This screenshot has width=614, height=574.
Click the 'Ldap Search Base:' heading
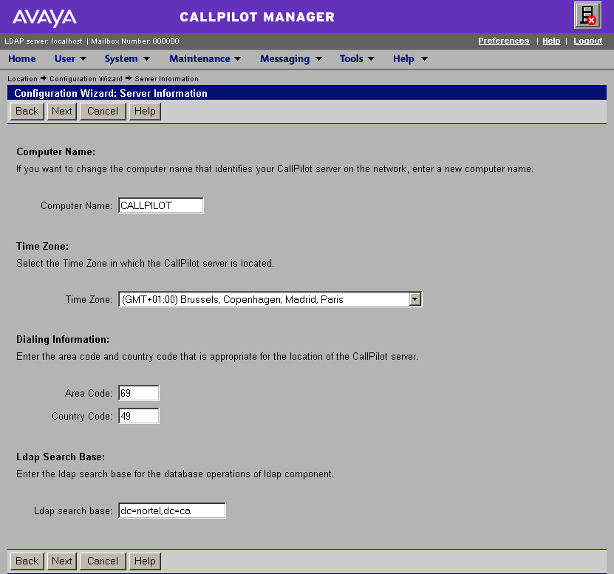coord(61,457)
